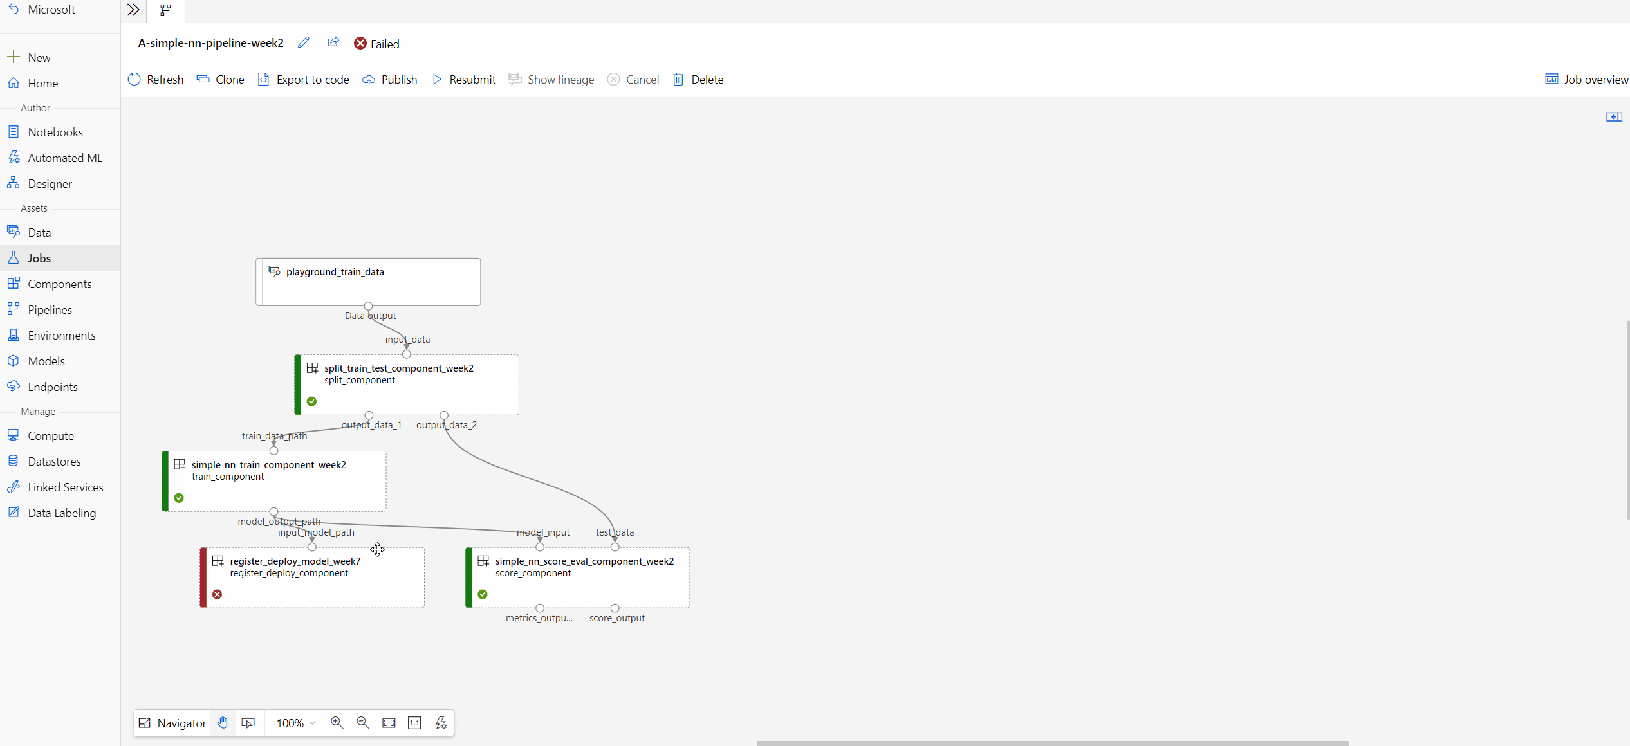
Task: Toggle fit-to-screen view mode
Action: [390, 722]
